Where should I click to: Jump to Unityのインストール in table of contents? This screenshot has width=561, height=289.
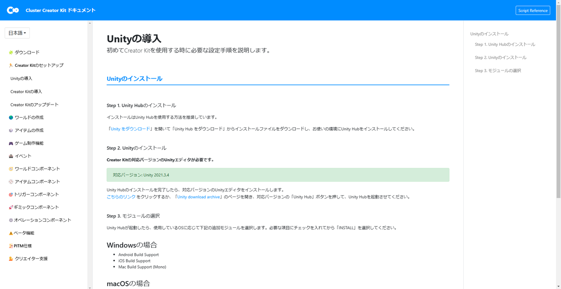coord(489,34)
